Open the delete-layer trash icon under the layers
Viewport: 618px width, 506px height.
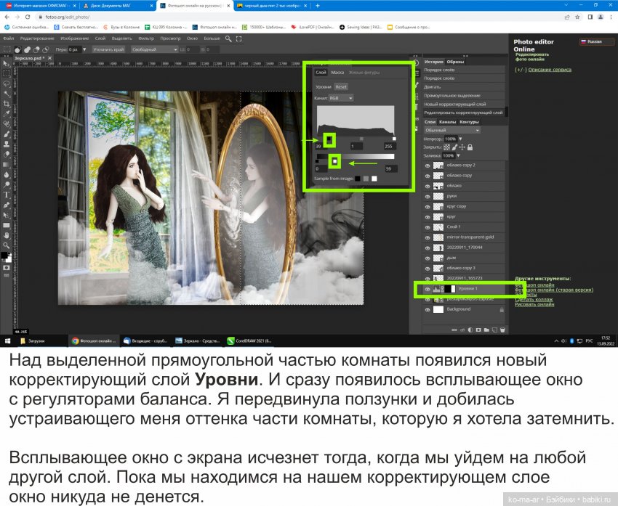[x=502, y=330]
